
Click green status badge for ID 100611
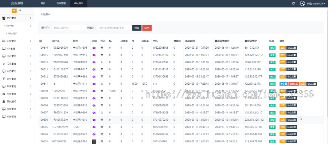click(x=272, y=84)
